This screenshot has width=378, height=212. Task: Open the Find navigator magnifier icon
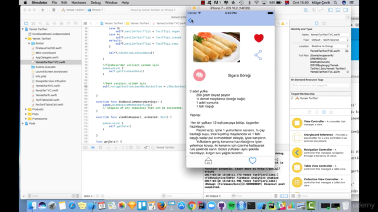(40, 24)
